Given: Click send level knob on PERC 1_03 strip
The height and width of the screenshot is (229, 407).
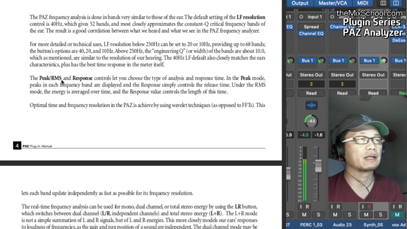Looking at the screenshot, I should coord(322,60).
